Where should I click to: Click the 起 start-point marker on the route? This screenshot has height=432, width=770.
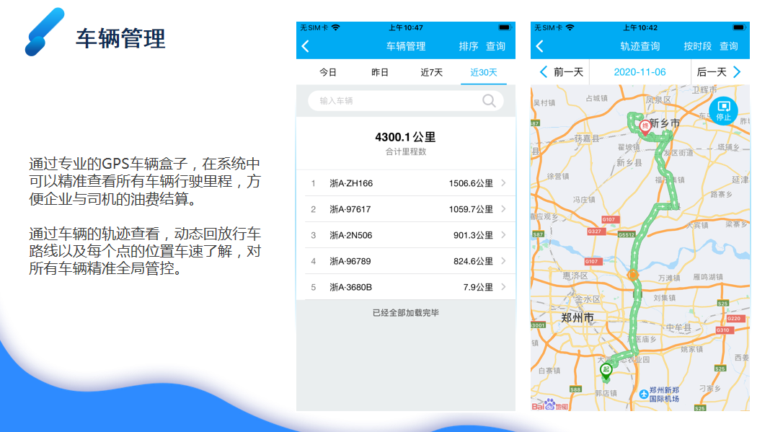(x=606, y=370)
